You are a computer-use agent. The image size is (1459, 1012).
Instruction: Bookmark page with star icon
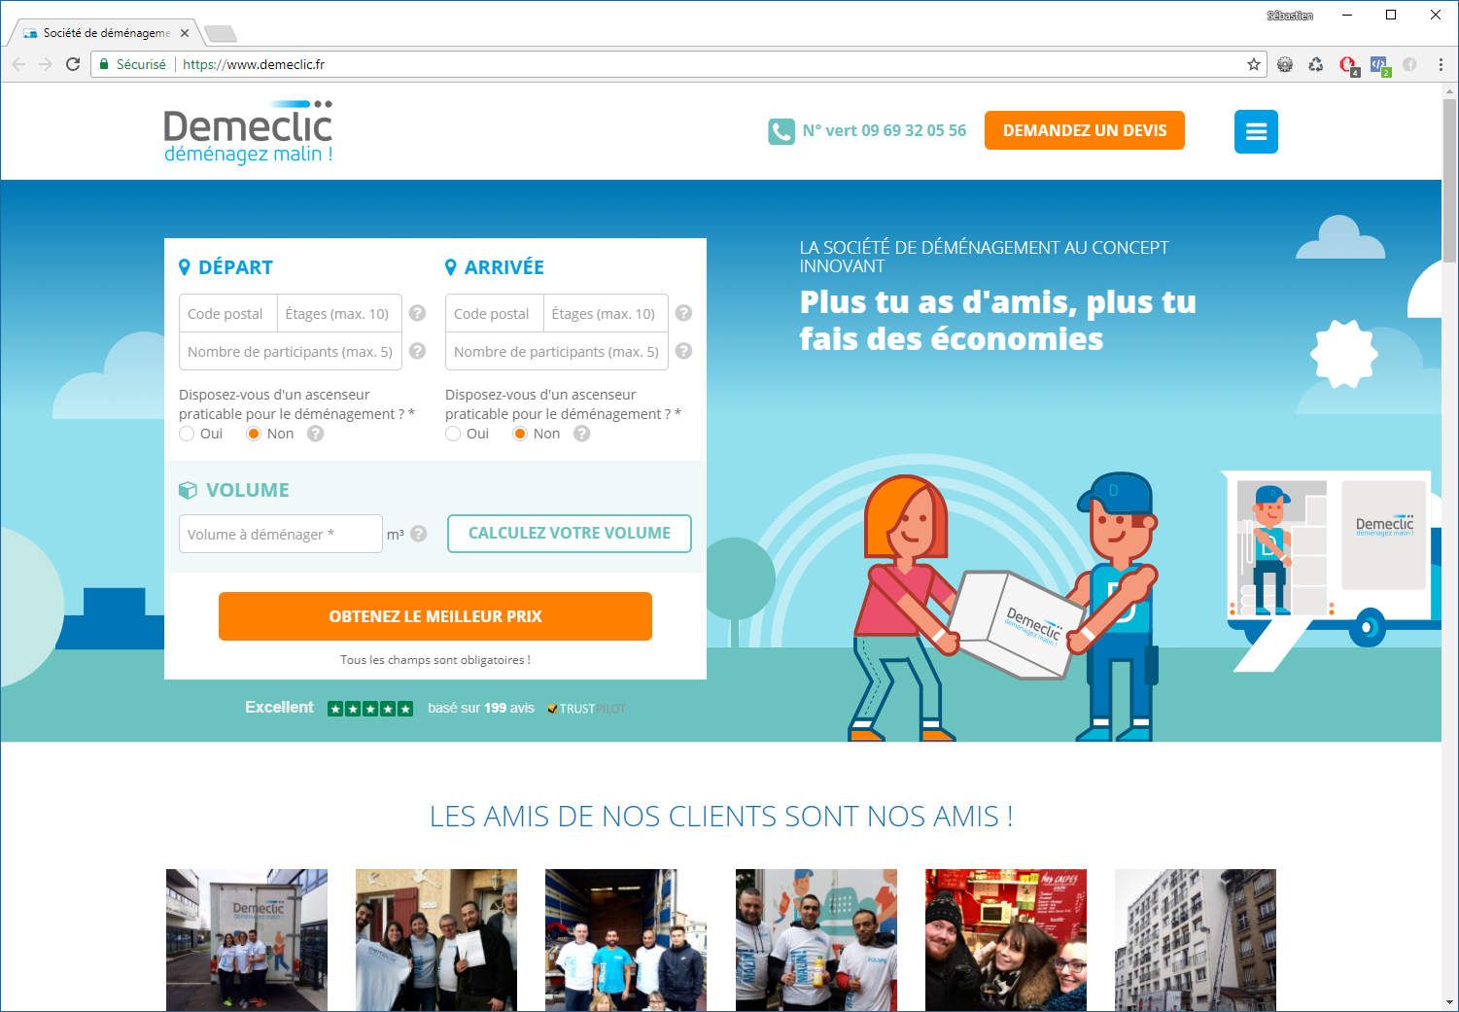pos(1254,64)
